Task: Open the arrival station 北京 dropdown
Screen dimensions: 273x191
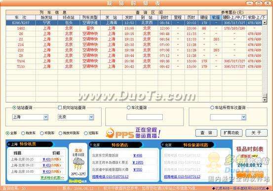Action: tap(92, 117)
